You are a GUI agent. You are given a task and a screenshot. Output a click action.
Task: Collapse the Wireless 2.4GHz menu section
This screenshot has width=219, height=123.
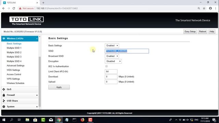point(37,39)
